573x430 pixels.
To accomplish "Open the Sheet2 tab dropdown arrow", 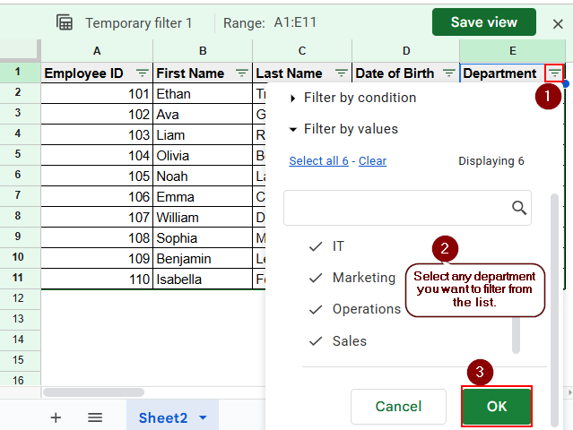I will click(203, 418).
